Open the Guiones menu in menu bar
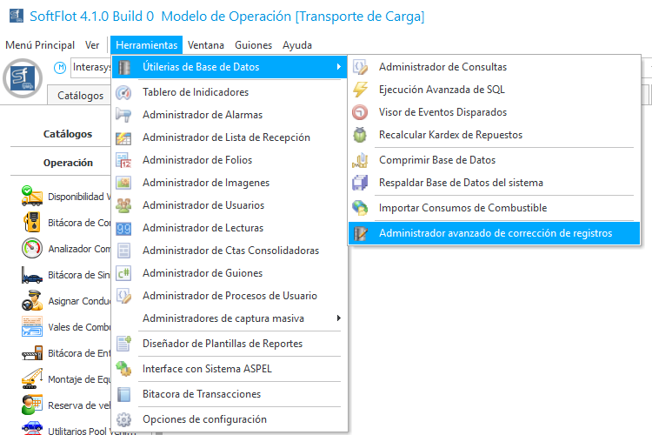The width and height of the screenshot is (652, 435). coord(253,45)
